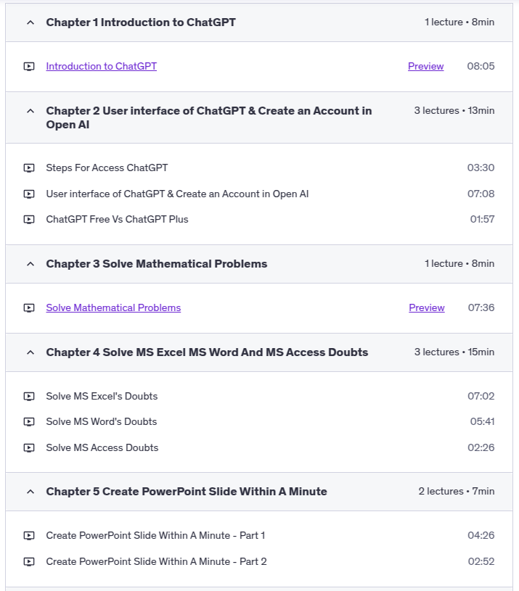
Task: Collapse Chapter 3 Solve Mathematical Problems chevron
Action: coord(30,264)
